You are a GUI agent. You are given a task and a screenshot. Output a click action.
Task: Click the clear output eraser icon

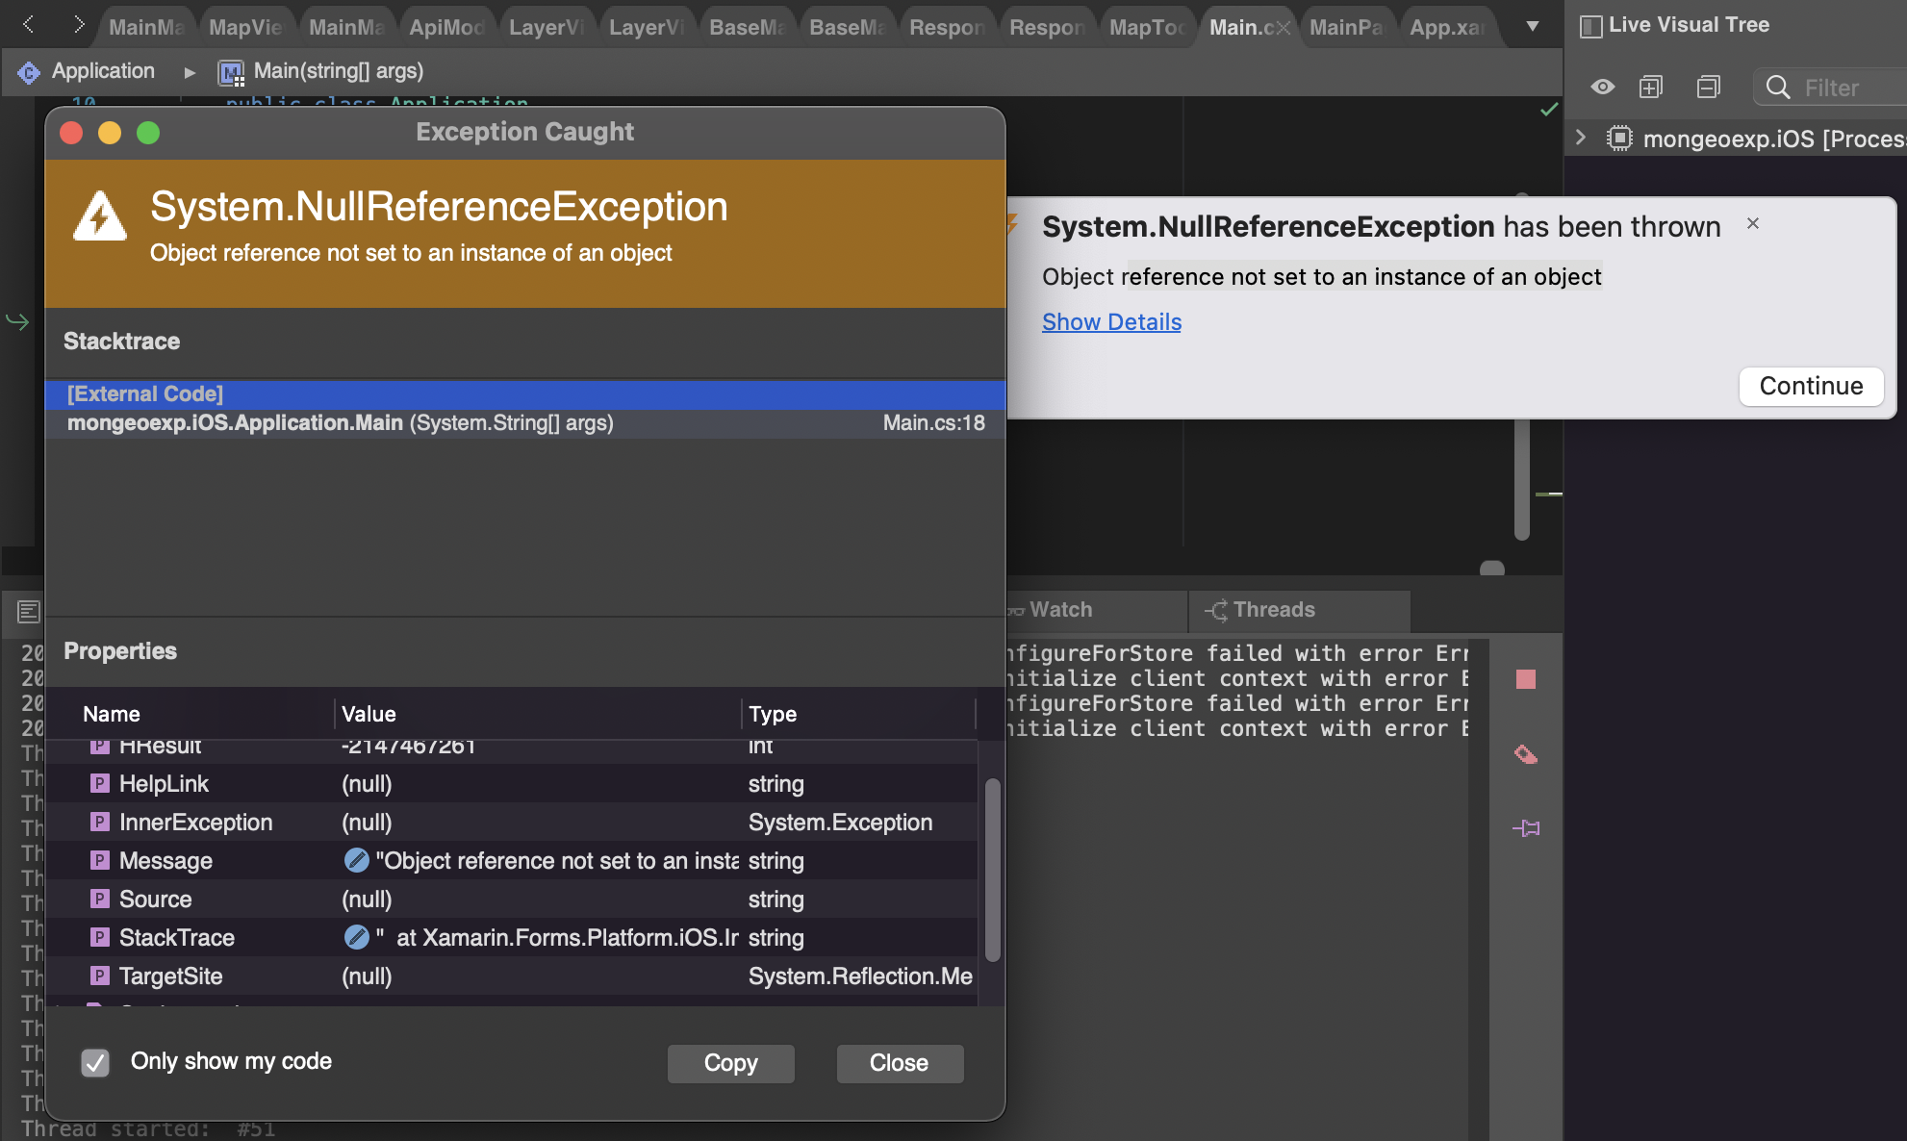(1528, 754)
